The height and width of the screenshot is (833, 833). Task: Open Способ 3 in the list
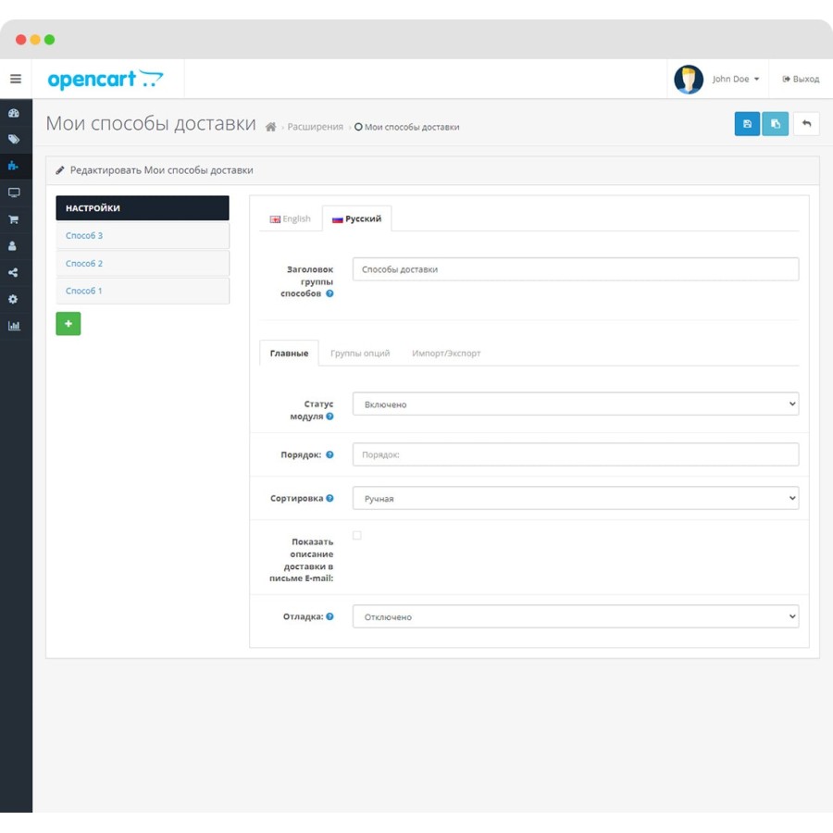[143, 235]
